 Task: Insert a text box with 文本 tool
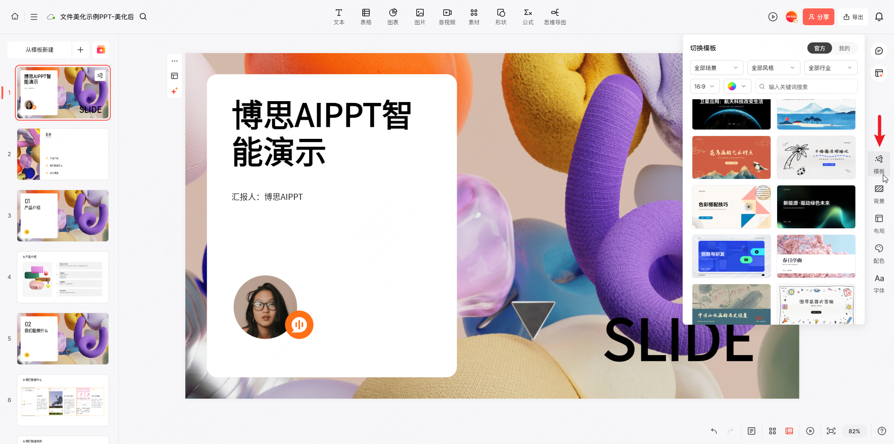pyautogui.click(x=339, y=17)
